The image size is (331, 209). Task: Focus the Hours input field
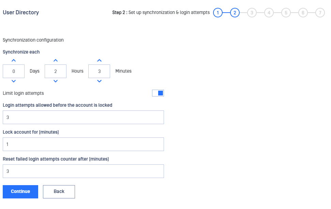[x=56, y=71]
